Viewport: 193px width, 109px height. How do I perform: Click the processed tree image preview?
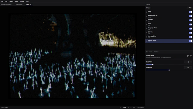click(x=73, y=56)
